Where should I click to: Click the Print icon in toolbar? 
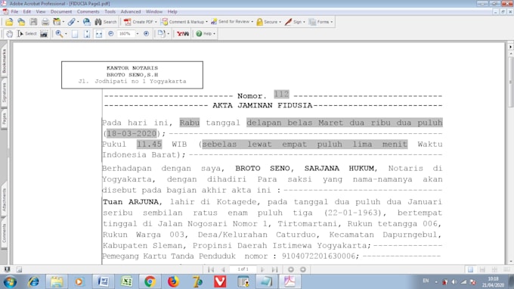45,22
